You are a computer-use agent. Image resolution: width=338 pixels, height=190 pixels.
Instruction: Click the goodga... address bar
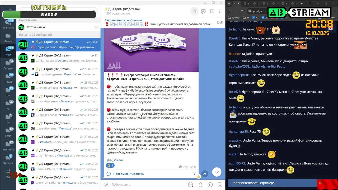point(258,11)
